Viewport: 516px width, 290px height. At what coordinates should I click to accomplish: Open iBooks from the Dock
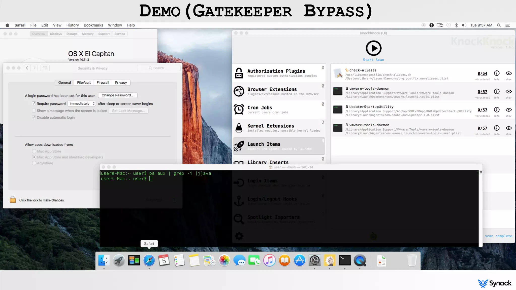(284, 260)
